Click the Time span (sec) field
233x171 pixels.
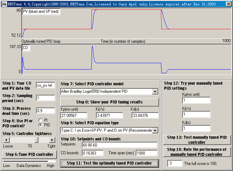pos(146,153)
